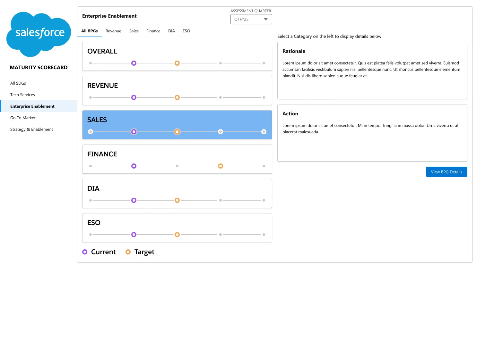This screenshot has width=485, height=349.
Task: Click the fourth step dot on SALES slider
Action: [221, 132]
